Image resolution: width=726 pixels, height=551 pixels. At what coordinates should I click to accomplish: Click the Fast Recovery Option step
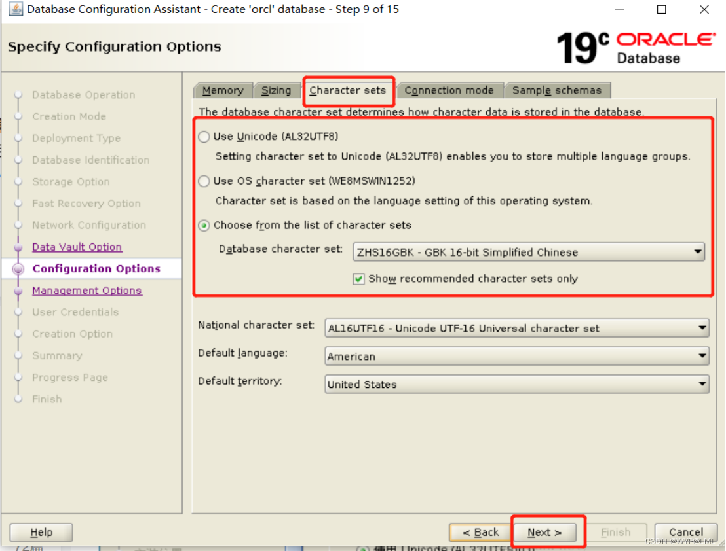[86, 204]
